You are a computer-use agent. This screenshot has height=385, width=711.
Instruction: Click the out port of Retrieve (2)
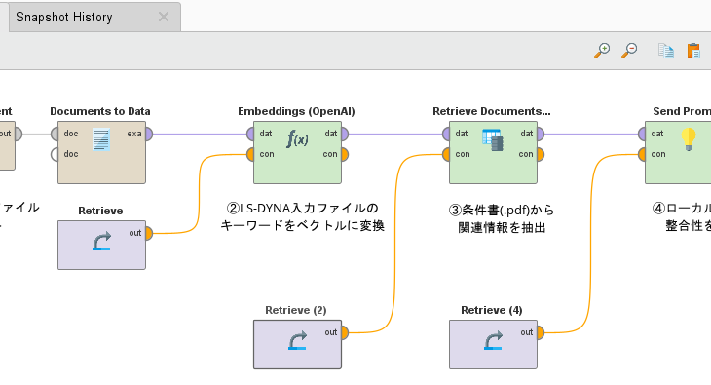pos(344,332)
